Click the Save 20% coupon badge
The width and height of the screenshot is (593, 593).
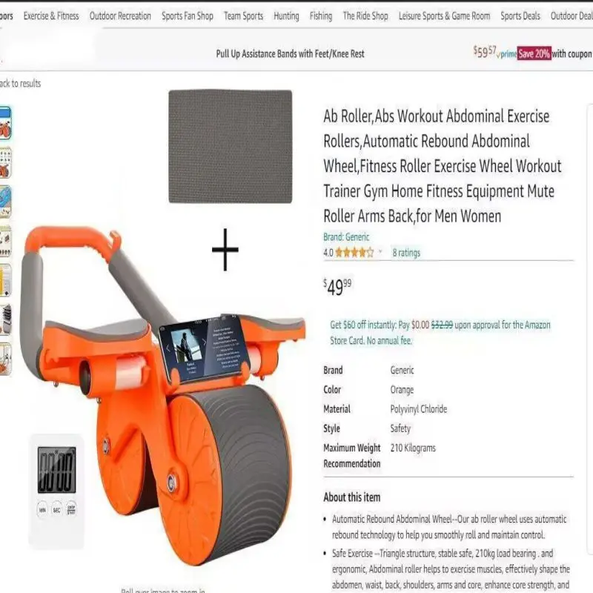[534, 53]
